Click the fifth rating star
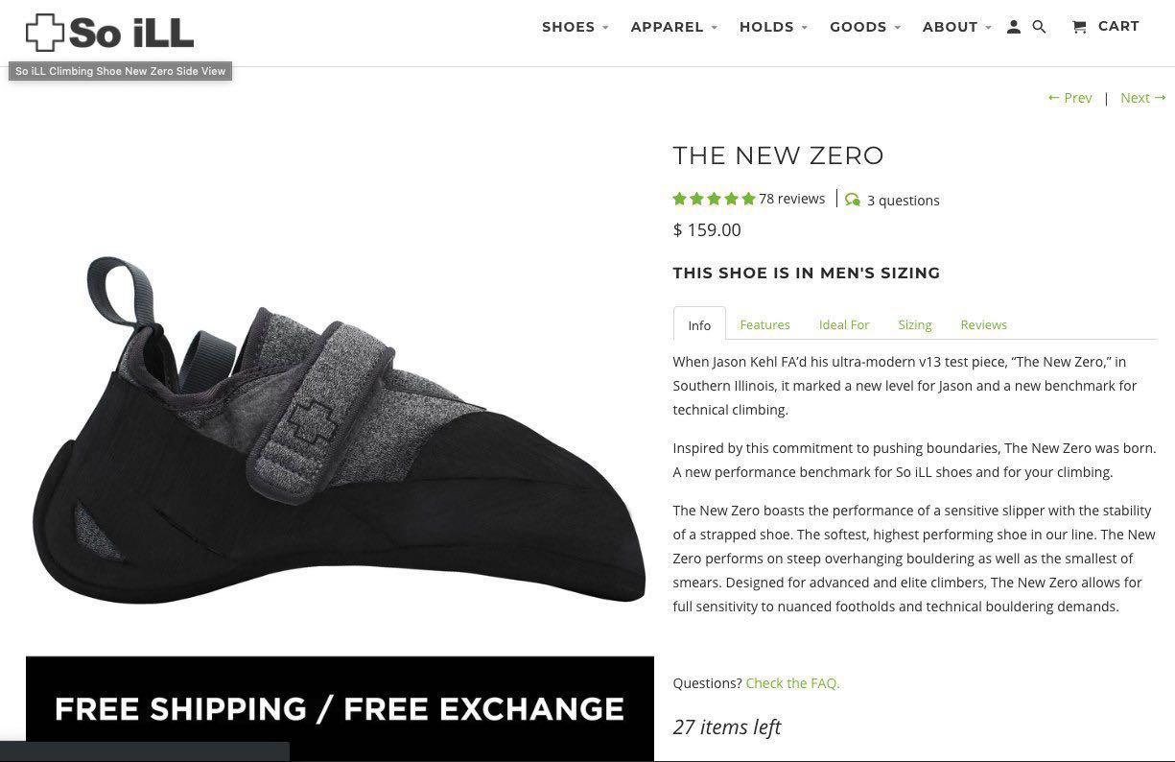The width and height of the screenshot is (1175, 762). (x=747, y=198)
